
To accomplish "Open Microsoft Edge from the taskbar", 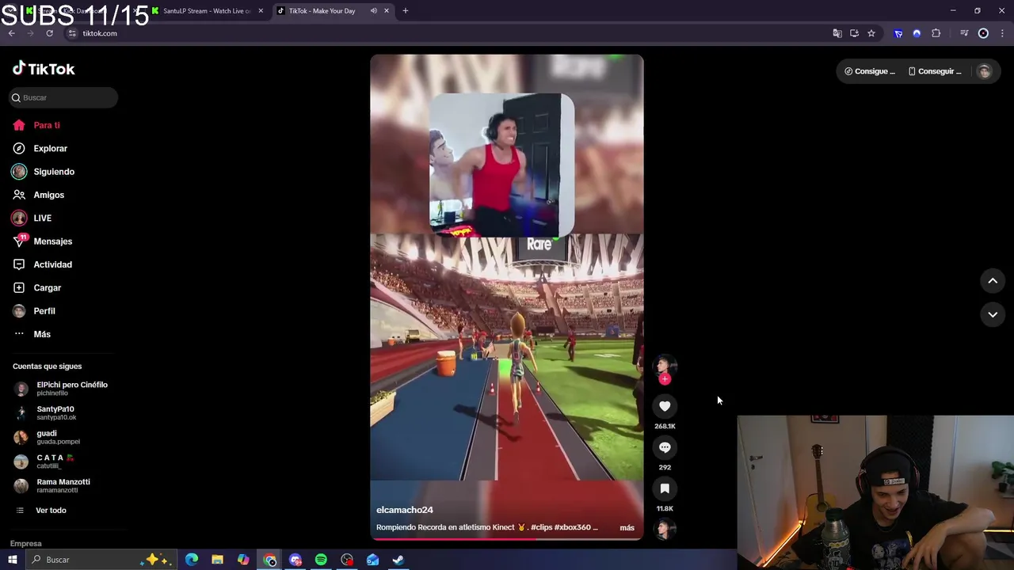I will point(192,560).
